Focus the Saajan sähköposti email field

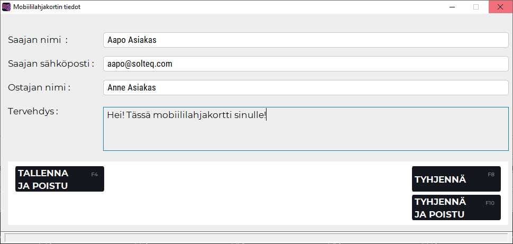click(306, 64)
